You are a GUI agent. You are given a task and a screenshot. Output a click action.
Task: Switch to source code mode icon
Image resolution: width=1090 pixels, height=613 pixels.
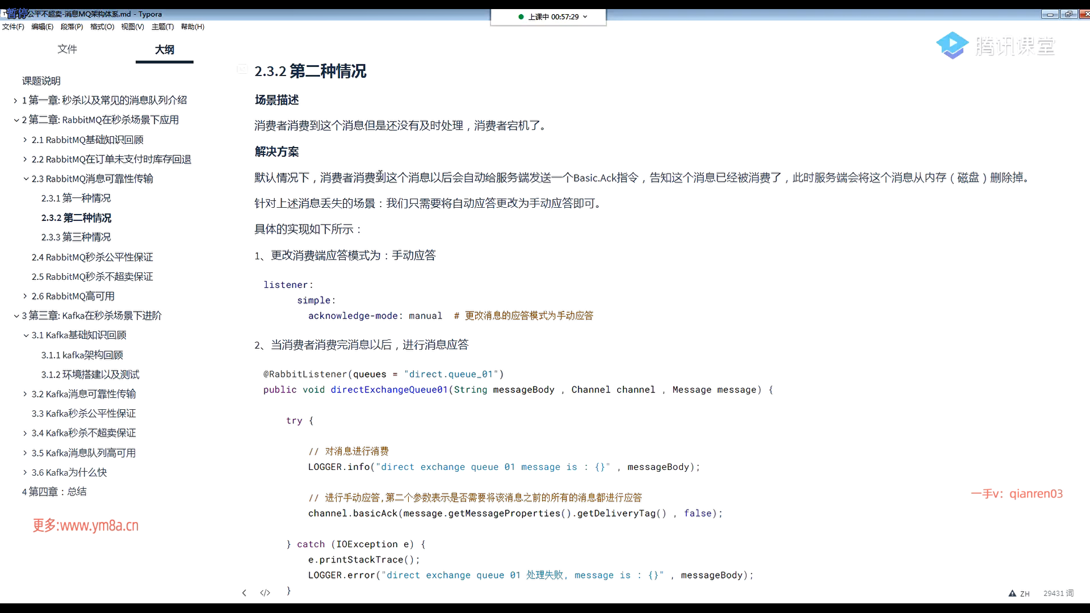[x=265, y=593]
